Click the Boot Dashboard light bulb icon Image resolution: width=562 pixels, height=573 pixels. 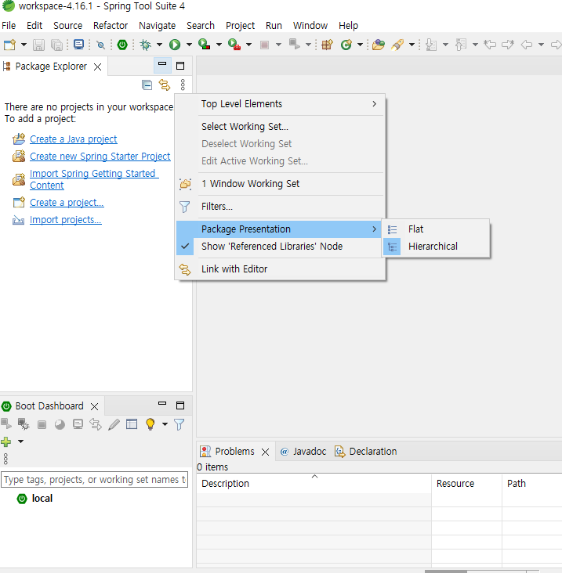[x=150, y=424]
